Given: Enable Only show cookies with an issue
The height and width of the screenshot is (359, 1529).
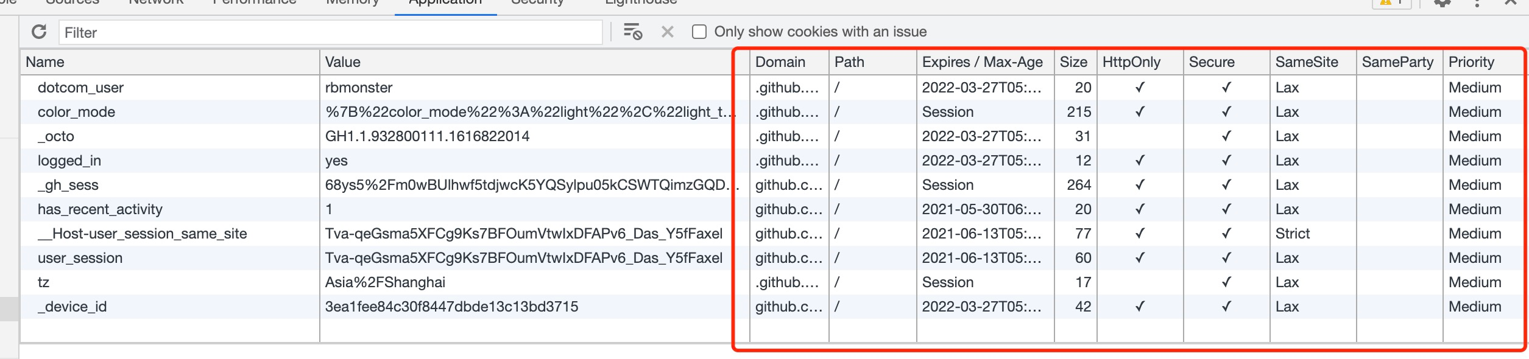Looking at the screenshot, I should [x=699, y=32].
